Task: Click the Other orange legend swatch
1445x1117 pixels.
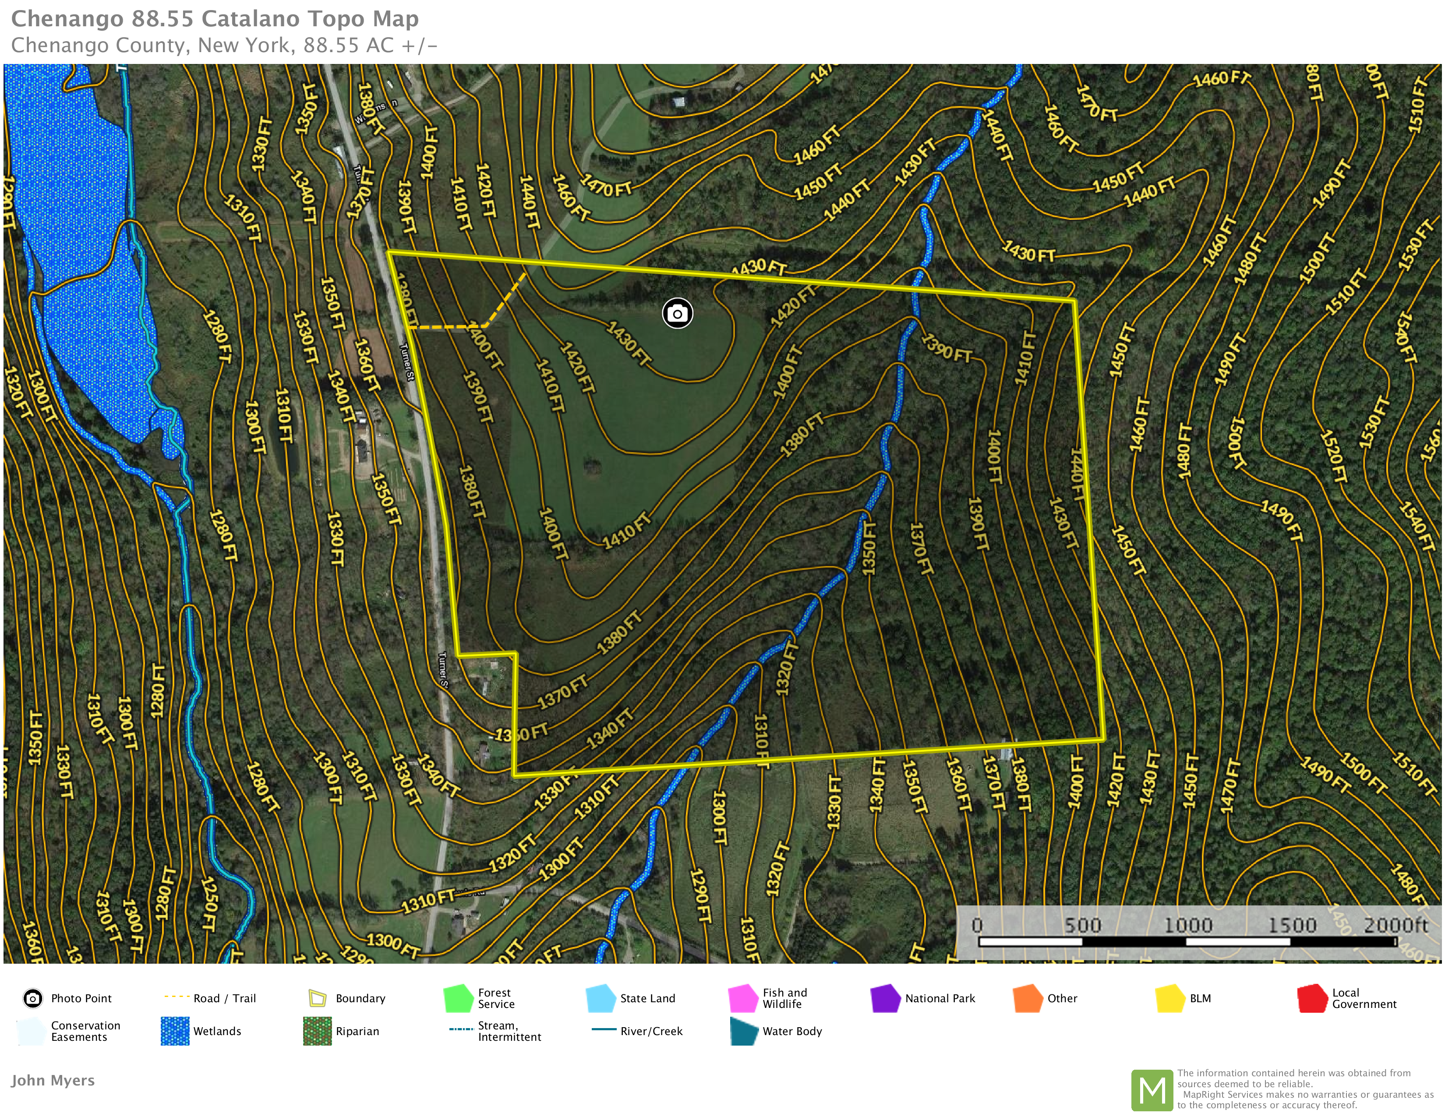Action: tap(1028, 999)
